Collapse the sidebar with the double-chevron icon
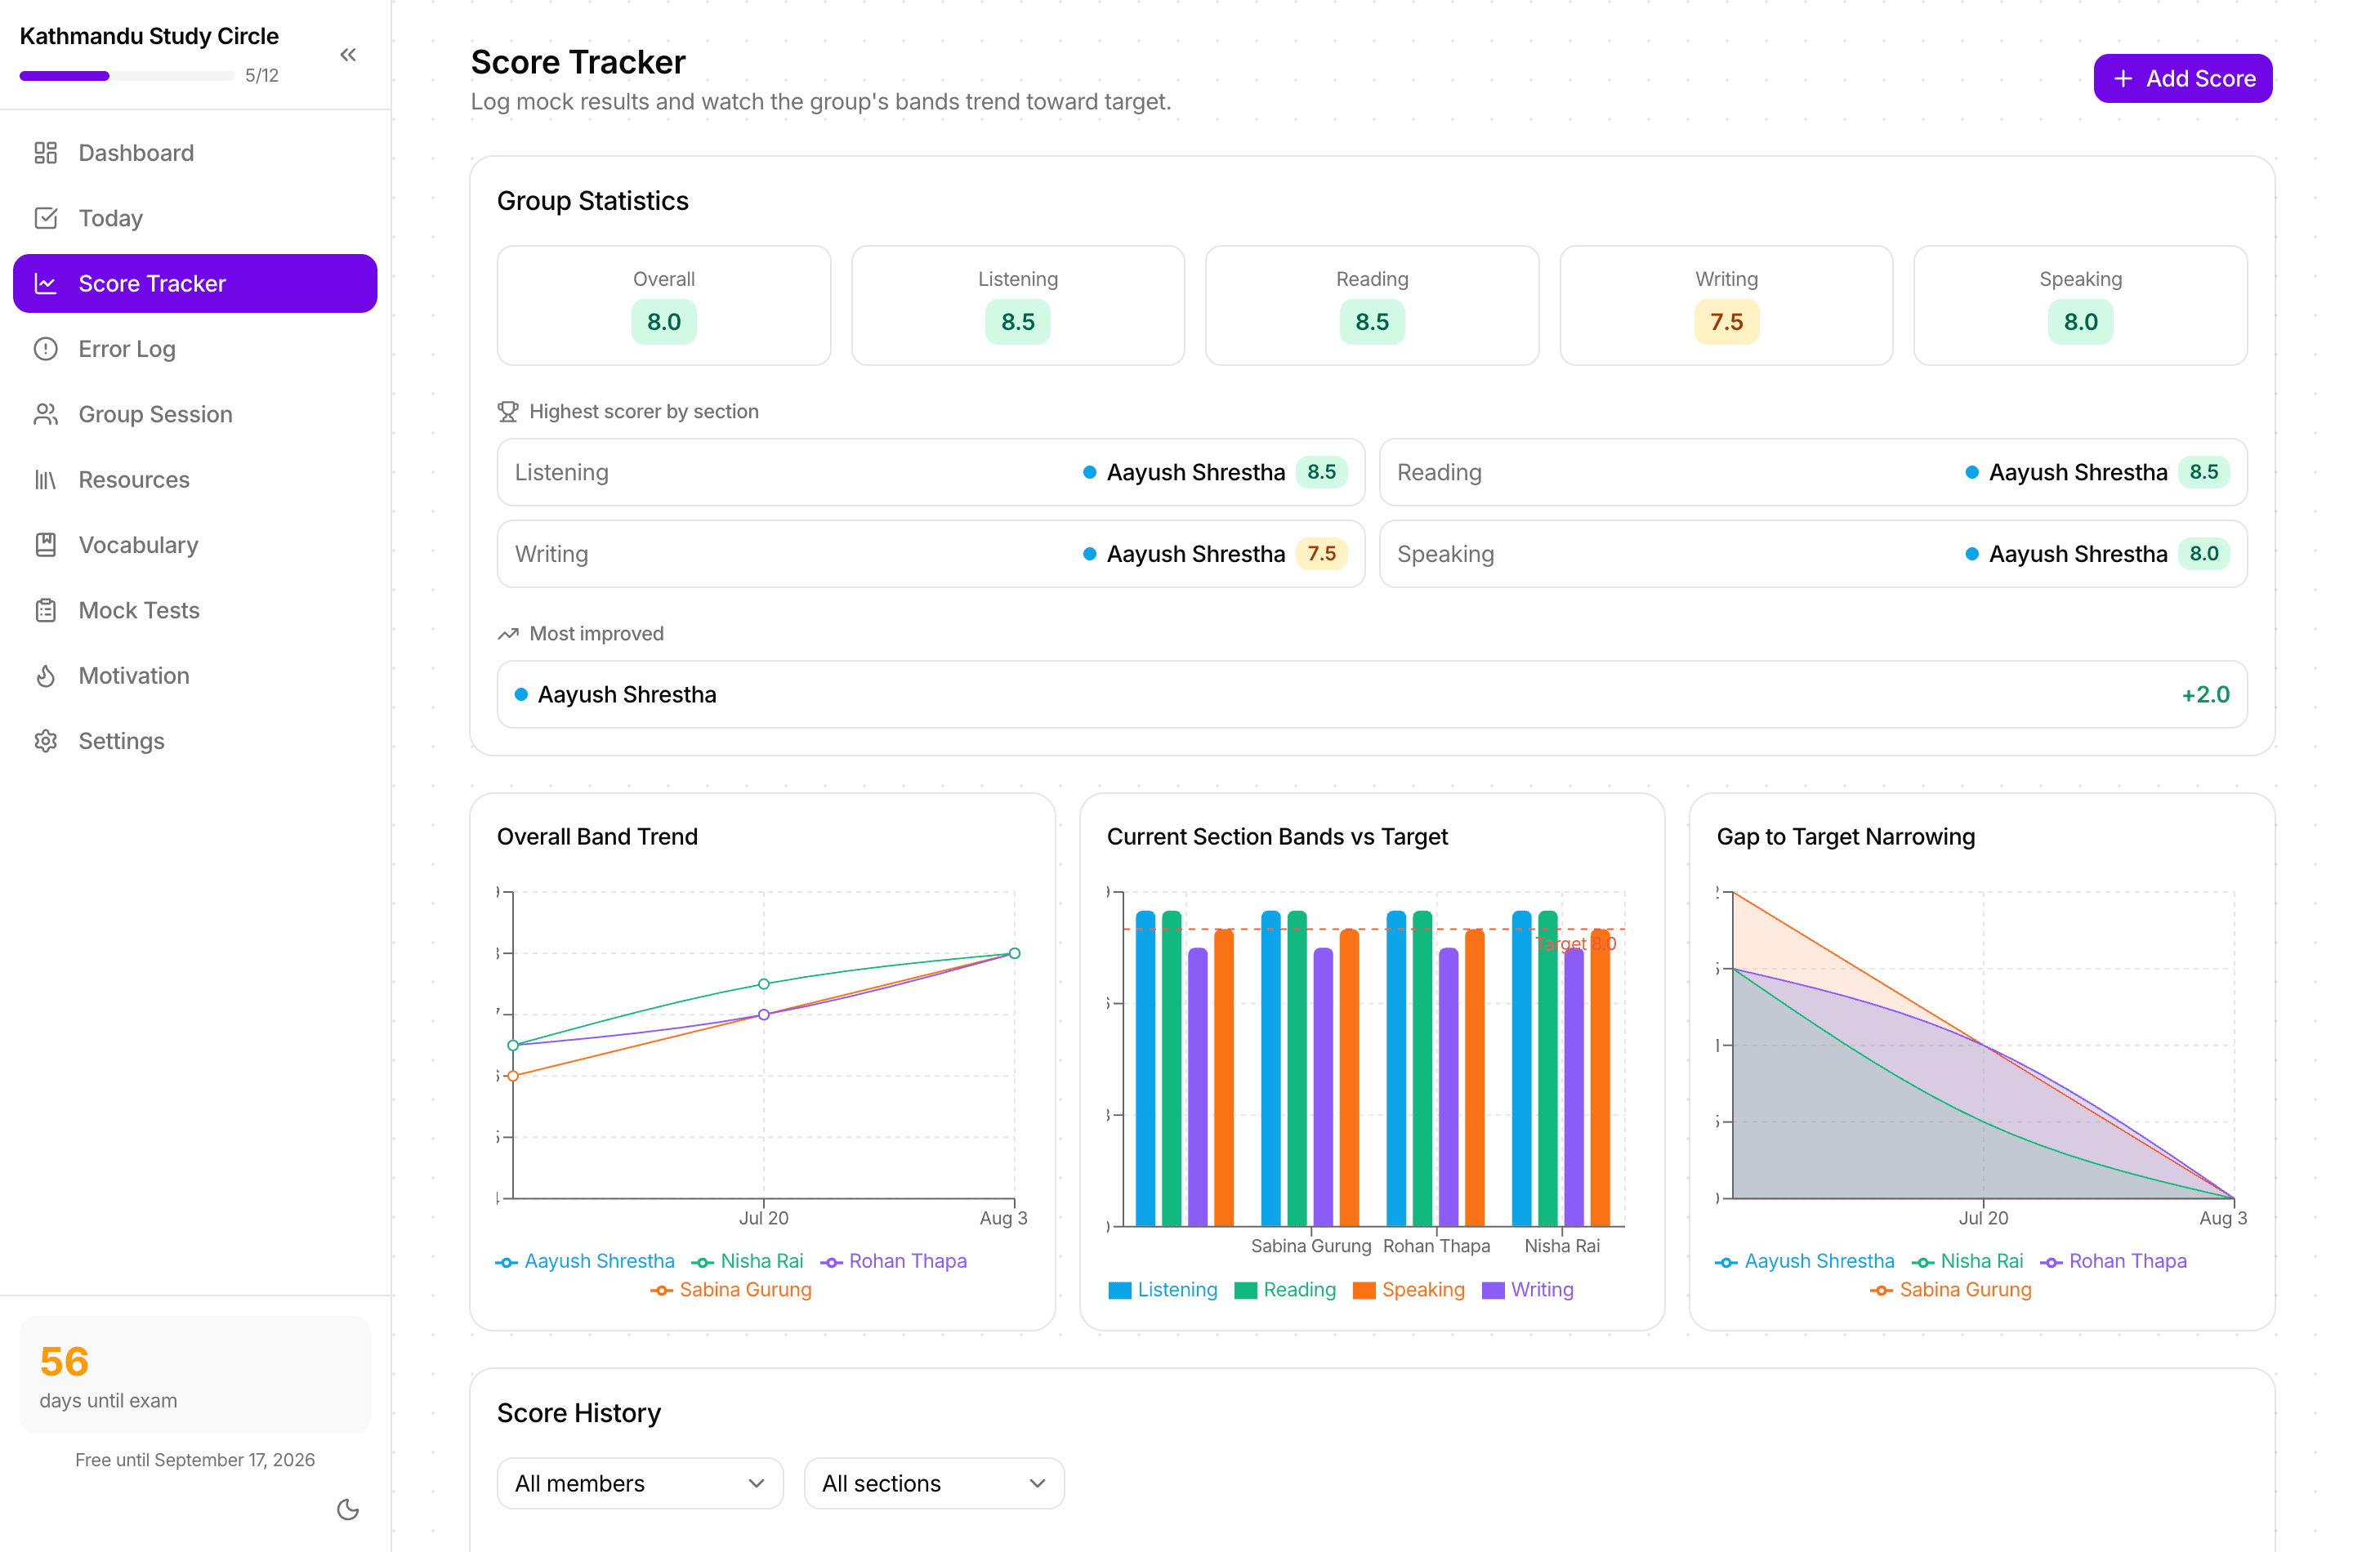2353x1552 pixels. tap(347, 55)
